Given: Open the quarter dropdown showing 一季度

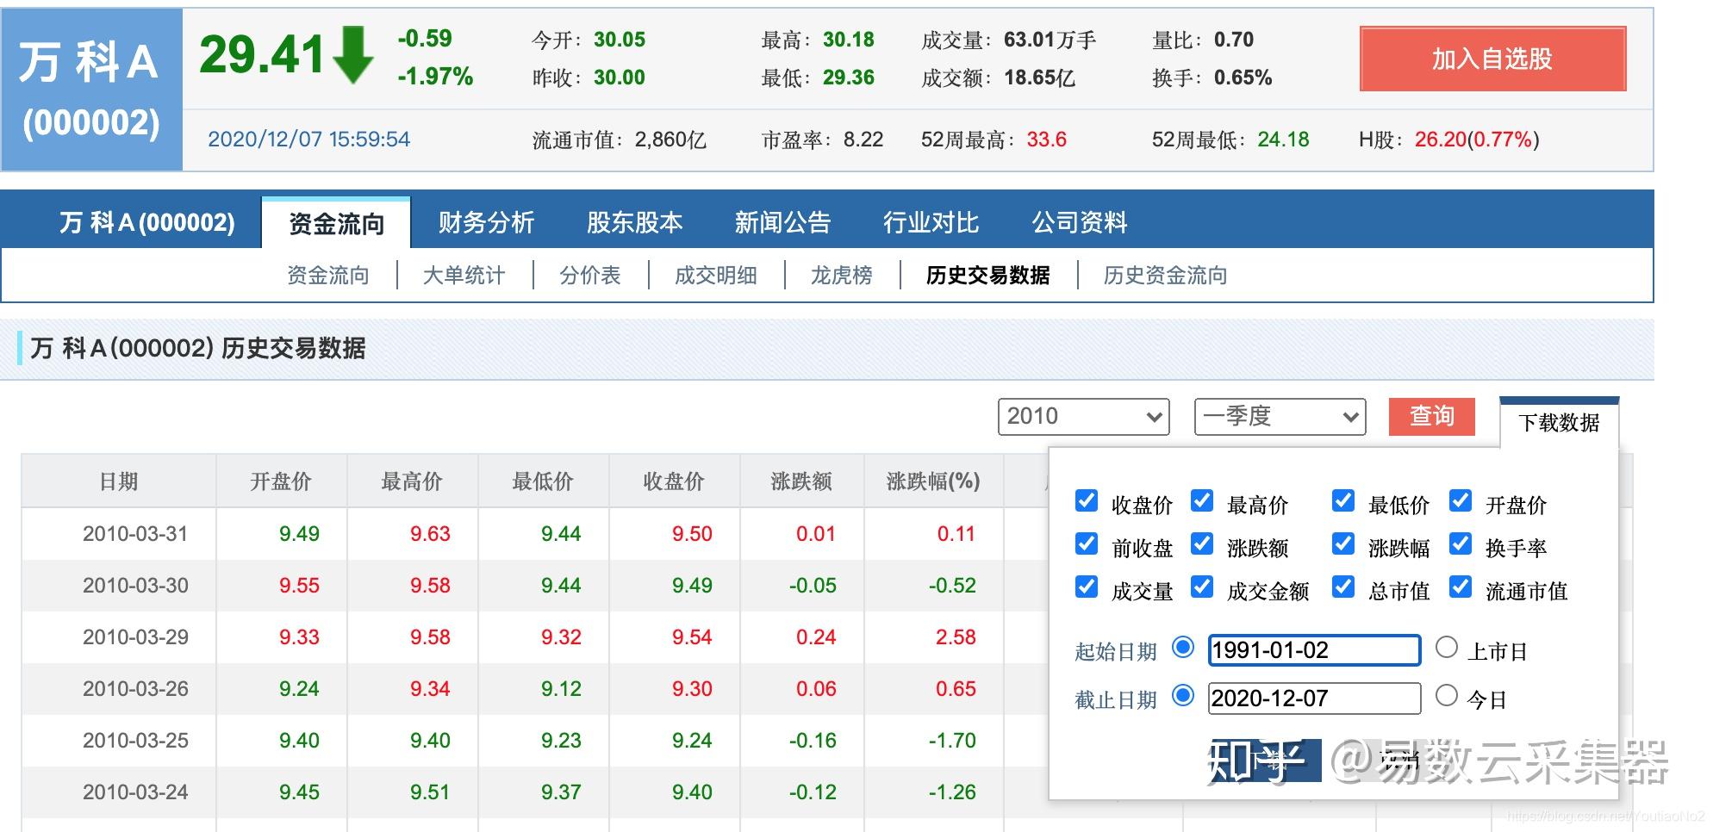Looking at the screenshot, I should 1280,417.
